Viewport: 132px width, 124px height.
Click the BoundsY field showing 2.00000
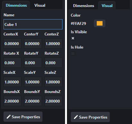(x=33, y=101)
